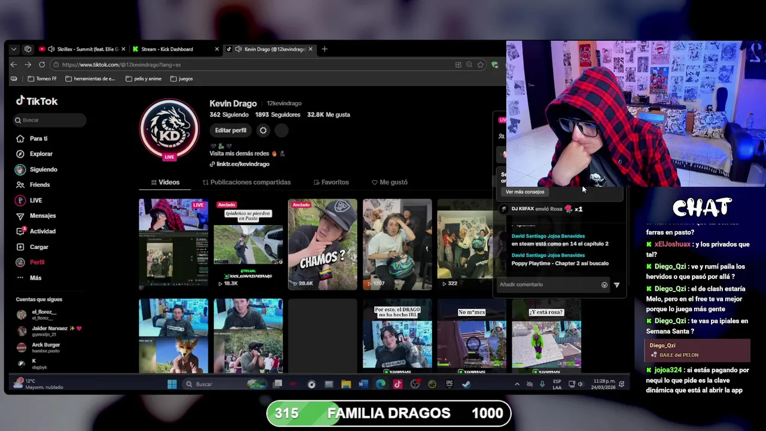Open Windows Start button
The width and height of the screenshot is (766, 431).
coord(172,384)
